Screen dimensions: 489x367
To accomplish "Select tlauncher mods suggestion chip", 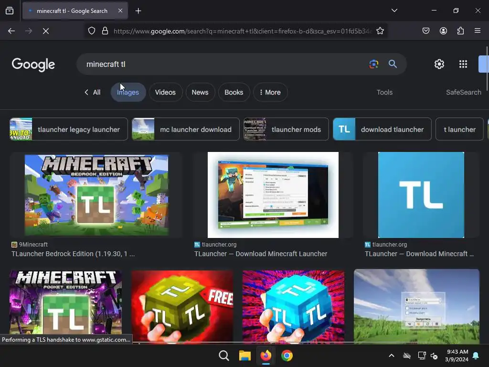I will coord(286,129).
